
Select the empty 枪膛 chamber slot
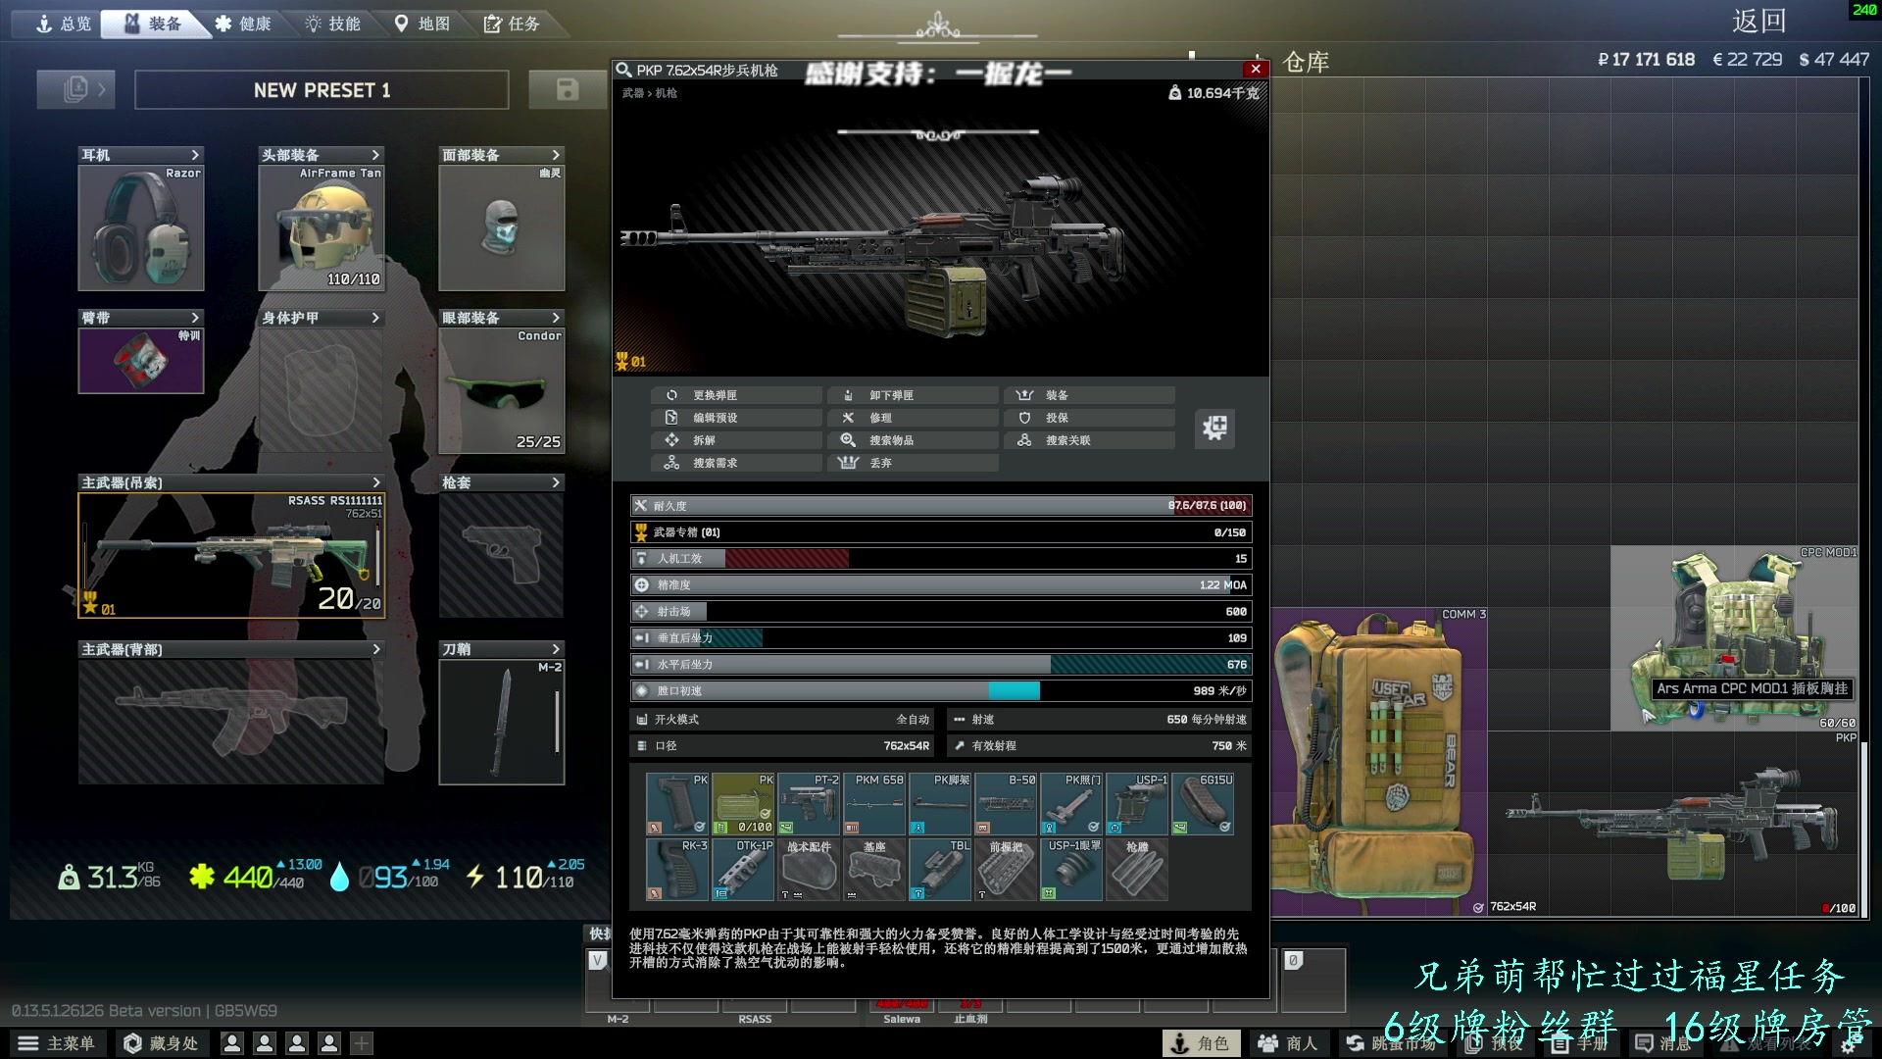(x=1137, y=870)
